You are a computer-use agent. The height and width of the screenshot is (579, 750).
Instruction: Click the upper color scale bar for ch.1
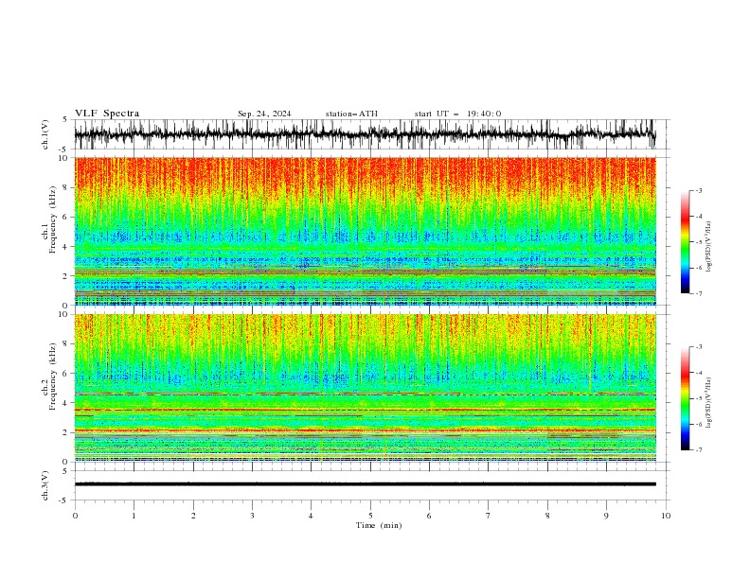click(x=686, y=242)
